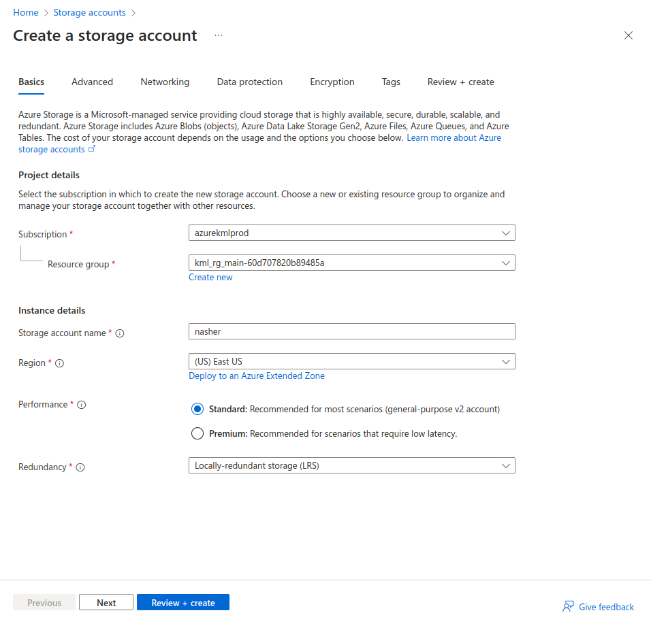
Task: Click the Give feedback icon
Action: tap(568, 607)
